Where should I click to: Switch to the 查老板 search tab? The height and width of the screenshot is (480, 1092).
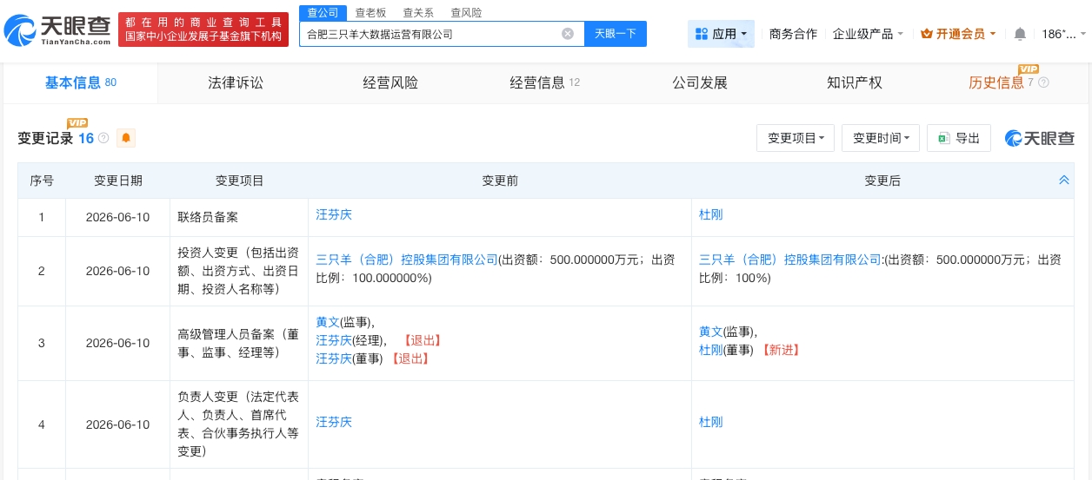tap(370, 12)
